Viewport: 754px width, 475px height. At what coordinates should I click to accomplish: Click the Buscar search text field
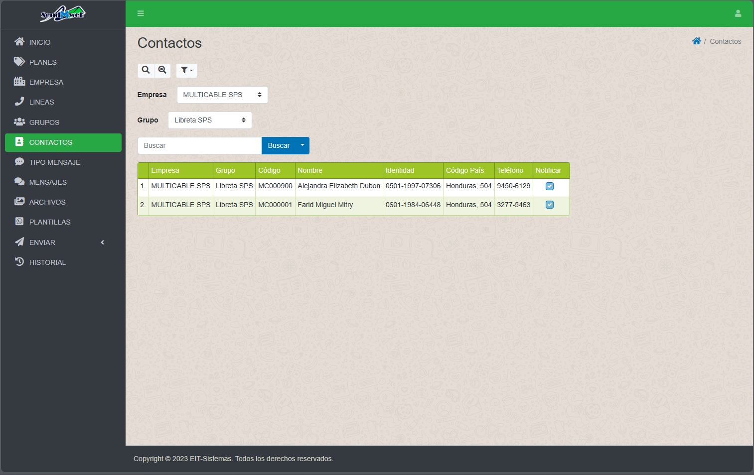click(x=199, y=145)
